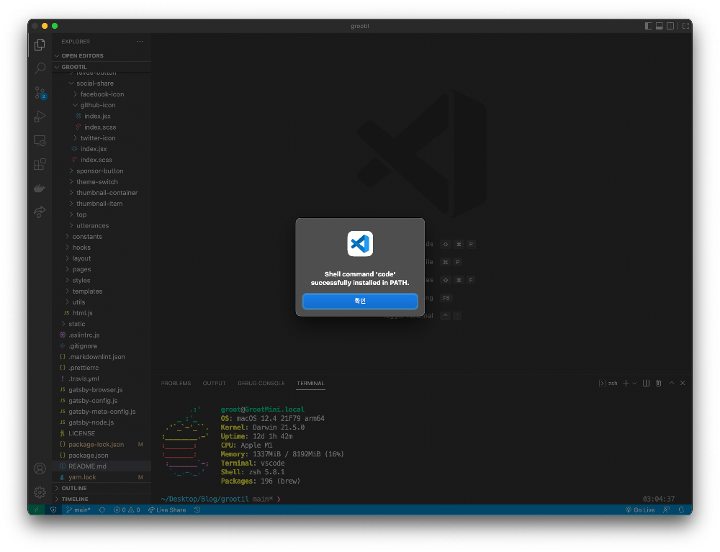720x552 pixels.
Task: Expand the Timeline section
Action: coord(102,499)
